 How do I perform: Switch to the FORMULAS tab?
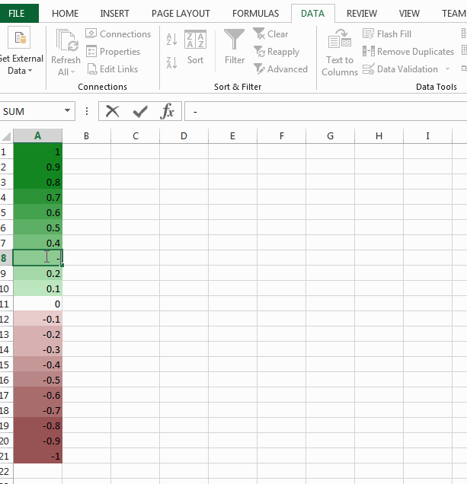255,14
